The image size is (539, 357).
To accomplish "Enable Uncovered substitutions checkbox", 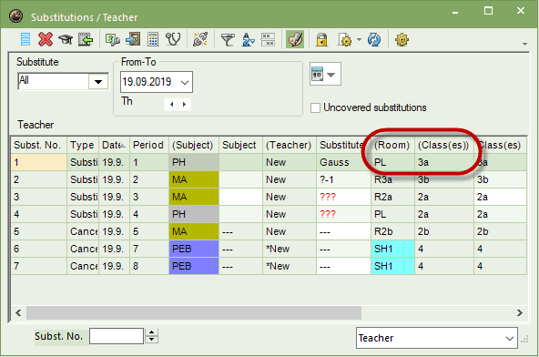I will [x=315, y=107].
